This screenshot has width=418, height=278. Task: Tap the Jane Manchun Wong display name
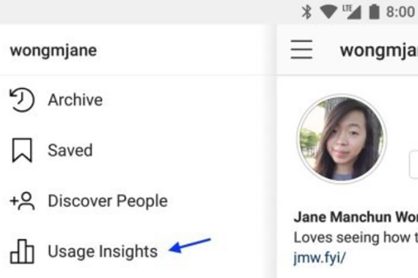356,217
